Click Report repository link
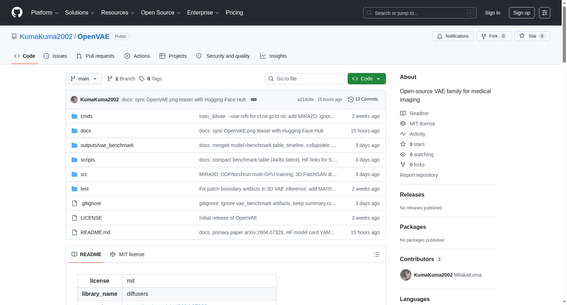Screen dimensions: 567x305 (x=419, y=175)
